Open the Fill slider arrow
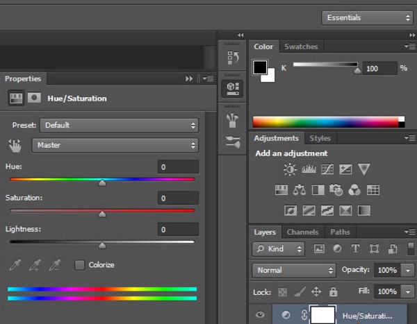The height and width of the screenshot is (324, 417). [x=408, y=292]
